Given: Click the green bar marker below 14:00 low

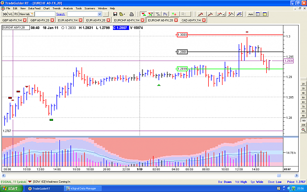Looking at the screenshot, I should pos(51,120).
